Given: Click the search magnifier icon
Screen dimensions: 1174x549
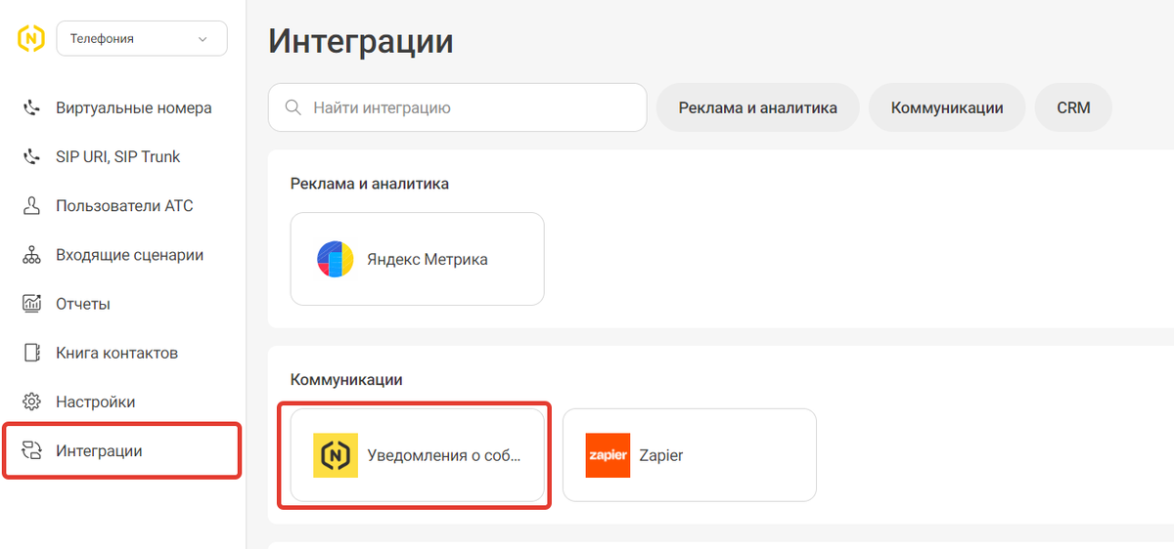Looking at the screenshot, I should click(292, 107).
